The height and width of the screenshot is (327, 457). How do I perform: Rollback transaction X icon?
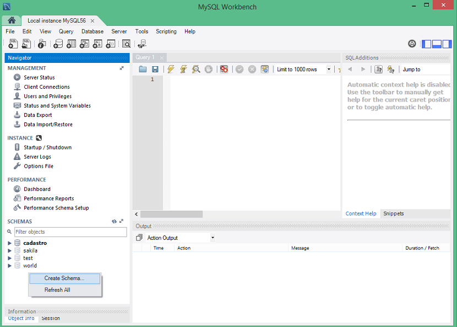pyautogui.click(x=252, y=69)
